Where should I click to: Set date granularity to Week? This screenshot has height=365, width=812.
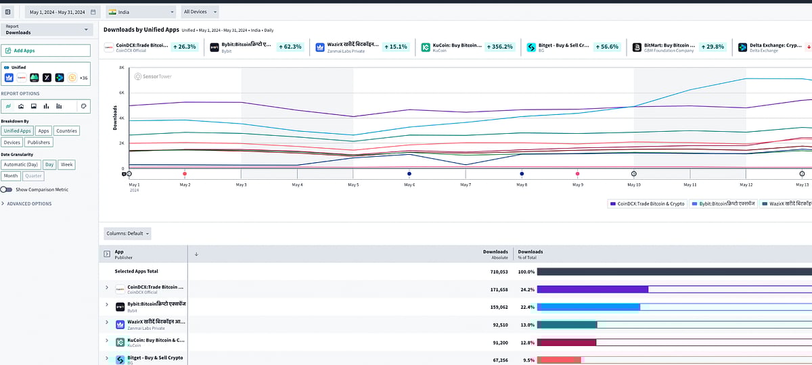67,165
